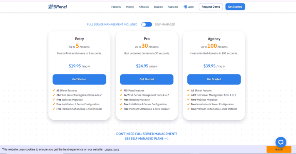Click 'Host unlimited domains in 30 accounts.'

click(147, 53)
